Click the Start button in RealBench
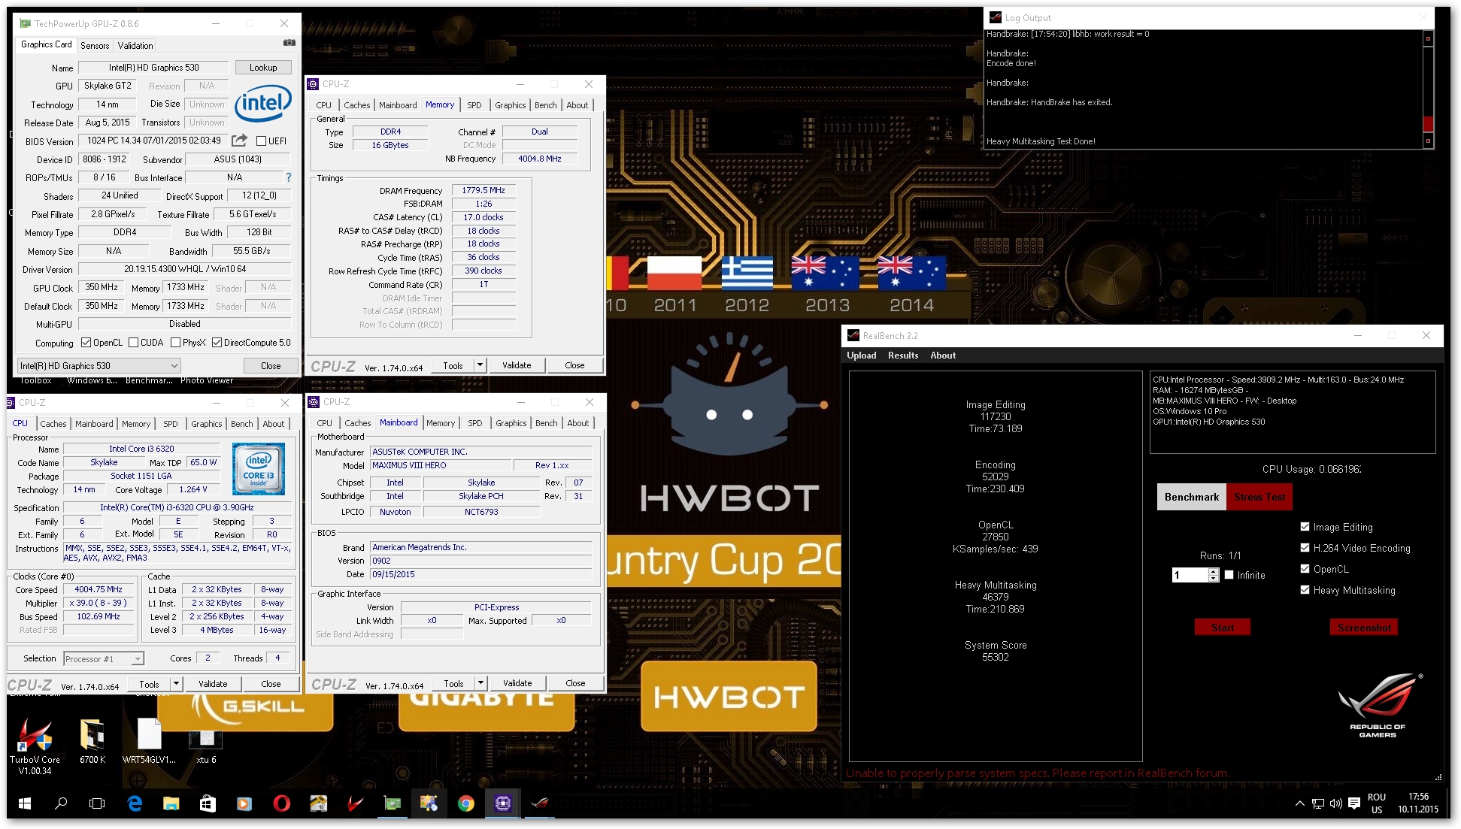1461x829 pixels. [1223, 628]
